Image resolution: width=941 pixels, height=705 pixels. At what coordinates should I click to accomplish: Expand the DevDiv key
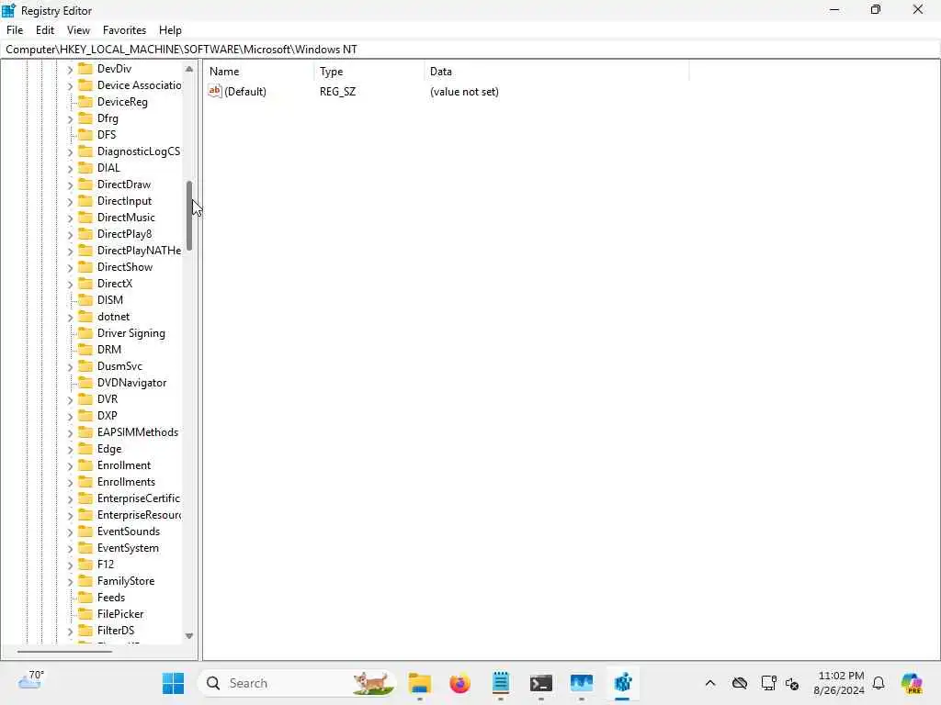point(70,70)
